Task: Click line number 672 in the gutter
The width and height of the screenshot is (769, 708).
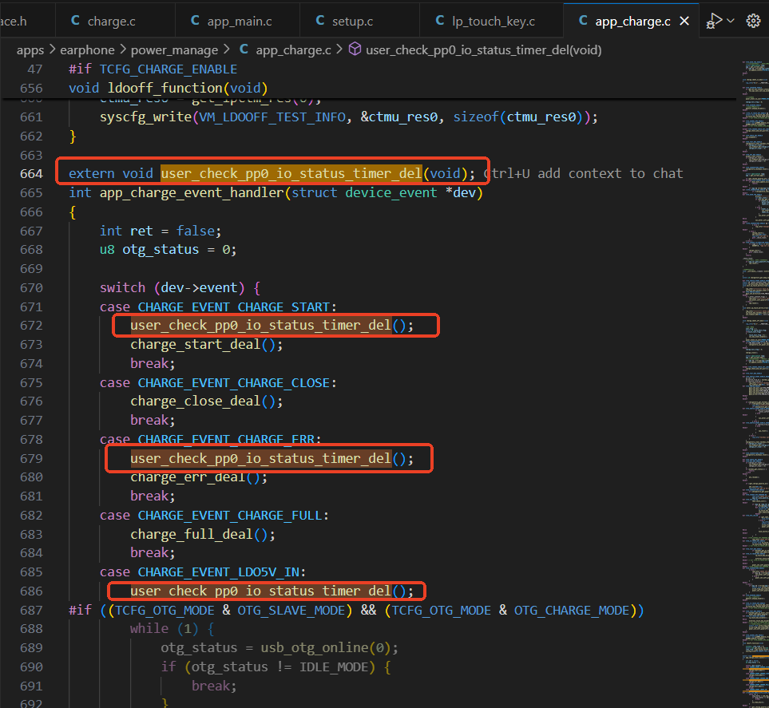Action: click(31, 326)
